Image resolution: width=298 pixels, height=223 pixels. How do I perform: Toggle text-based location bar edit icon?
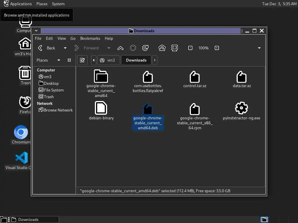pyautogui.click(x=82, y=60)
